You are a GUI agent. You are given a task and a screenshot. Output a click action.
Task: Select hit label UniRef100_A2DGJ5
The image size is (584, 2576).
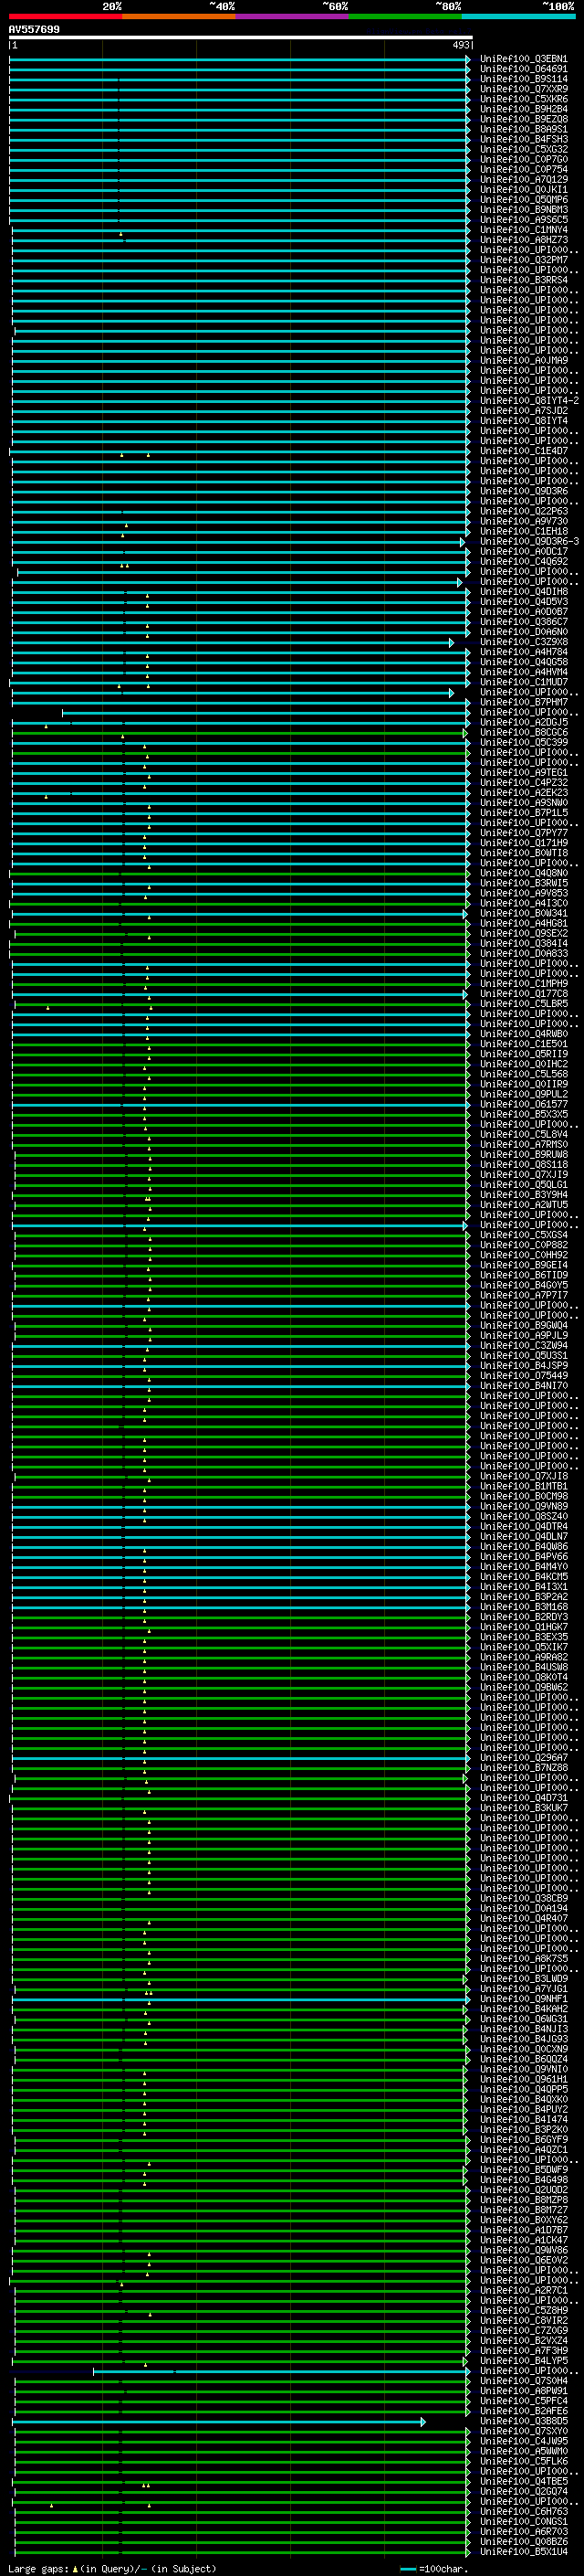(523, 722)
